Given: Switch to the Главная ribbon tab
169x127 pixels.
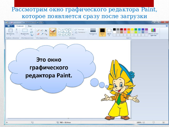Looking at the screenshot, I should coord(20,26).
